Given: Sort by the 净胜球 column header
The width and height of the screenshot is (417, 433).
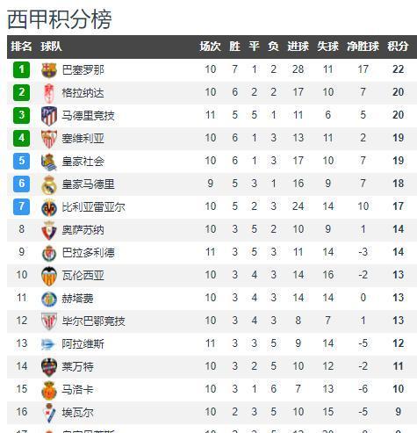Looking at the screenshot, I should tap(363, 47).
